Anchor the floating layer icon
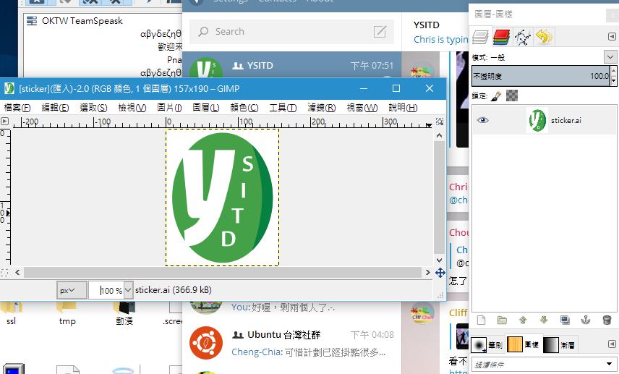Viewport: 619px width, 374px height. (x=586, y=320)
